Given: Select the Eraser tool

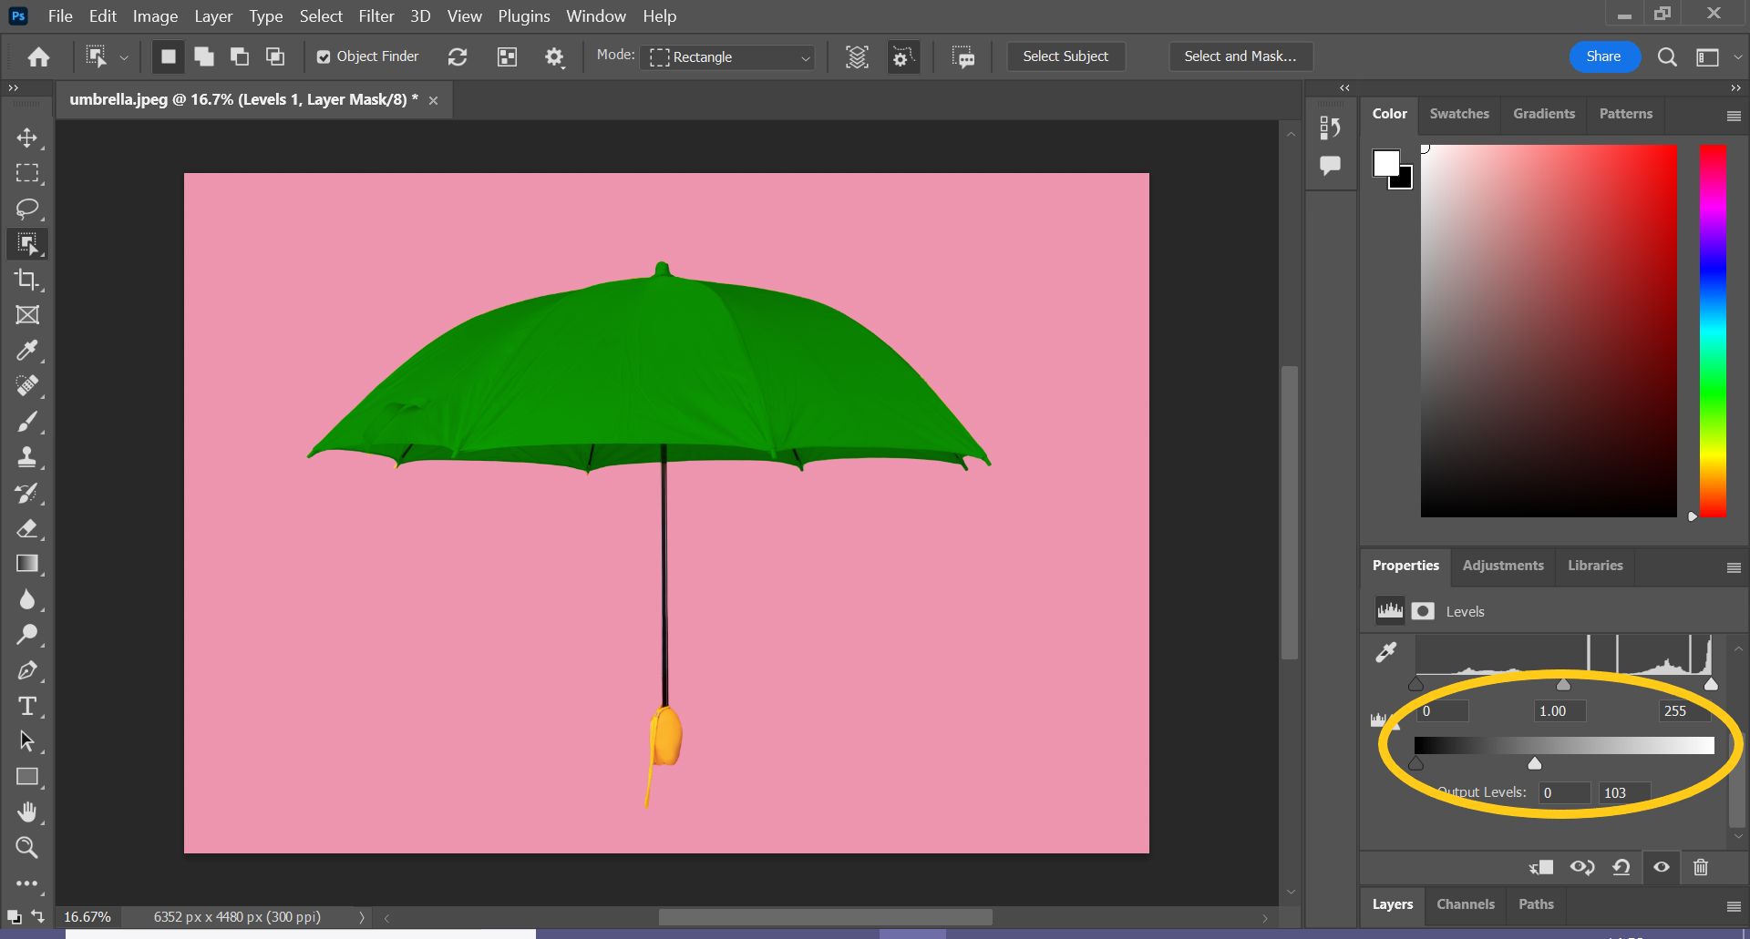Looking at the screenshot, I should 27,528.
